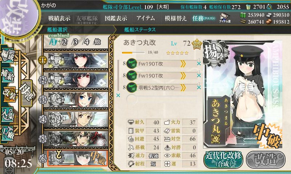This screenshot has height=174, width=291.
Task: Click the 母港 home port return icon
Action: pos(27,93)
